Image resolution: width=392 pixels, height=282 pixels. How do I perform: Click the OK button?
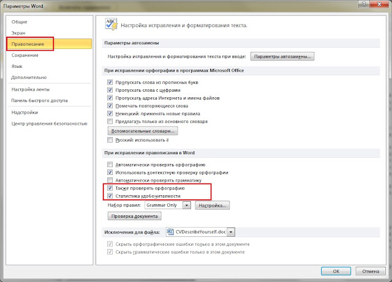click(336, 271)
